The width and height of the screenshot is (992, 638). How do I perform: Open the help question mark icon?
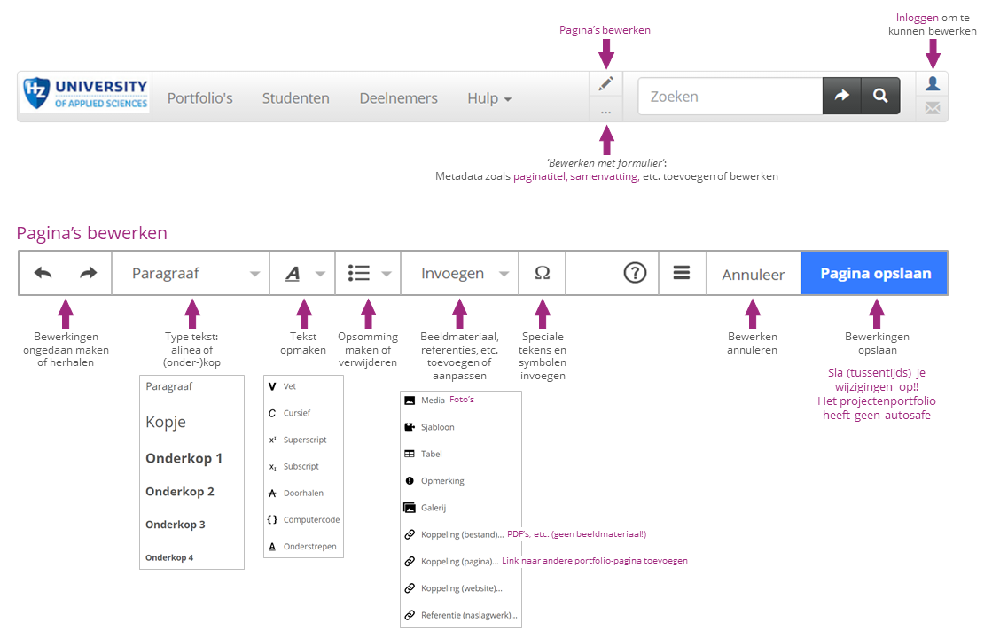tap(635, 273)
